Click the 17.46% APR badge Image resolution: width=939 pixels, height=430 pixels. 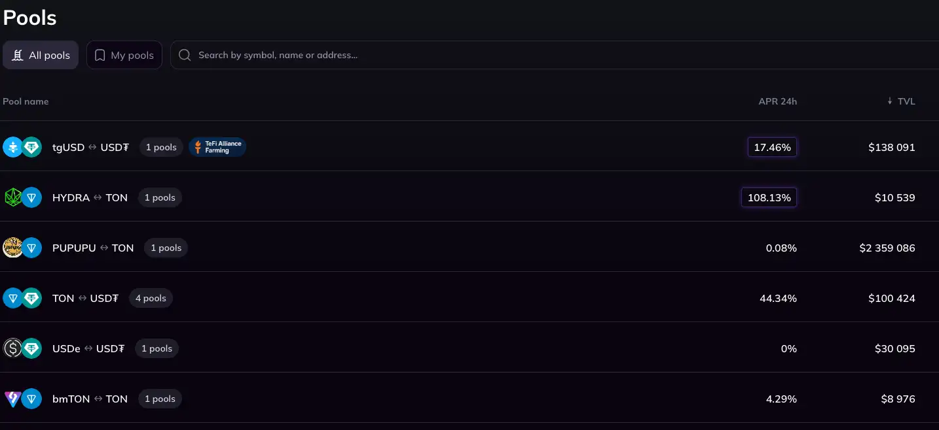[x=772, y=147]
